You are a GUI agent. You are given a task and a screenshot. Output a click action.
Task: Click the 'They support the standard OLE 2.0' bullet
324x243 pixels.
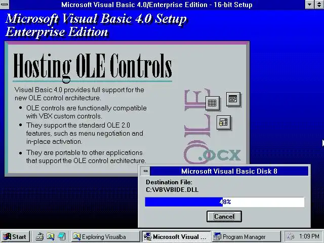pyautogui.click(x=85, y=133)
